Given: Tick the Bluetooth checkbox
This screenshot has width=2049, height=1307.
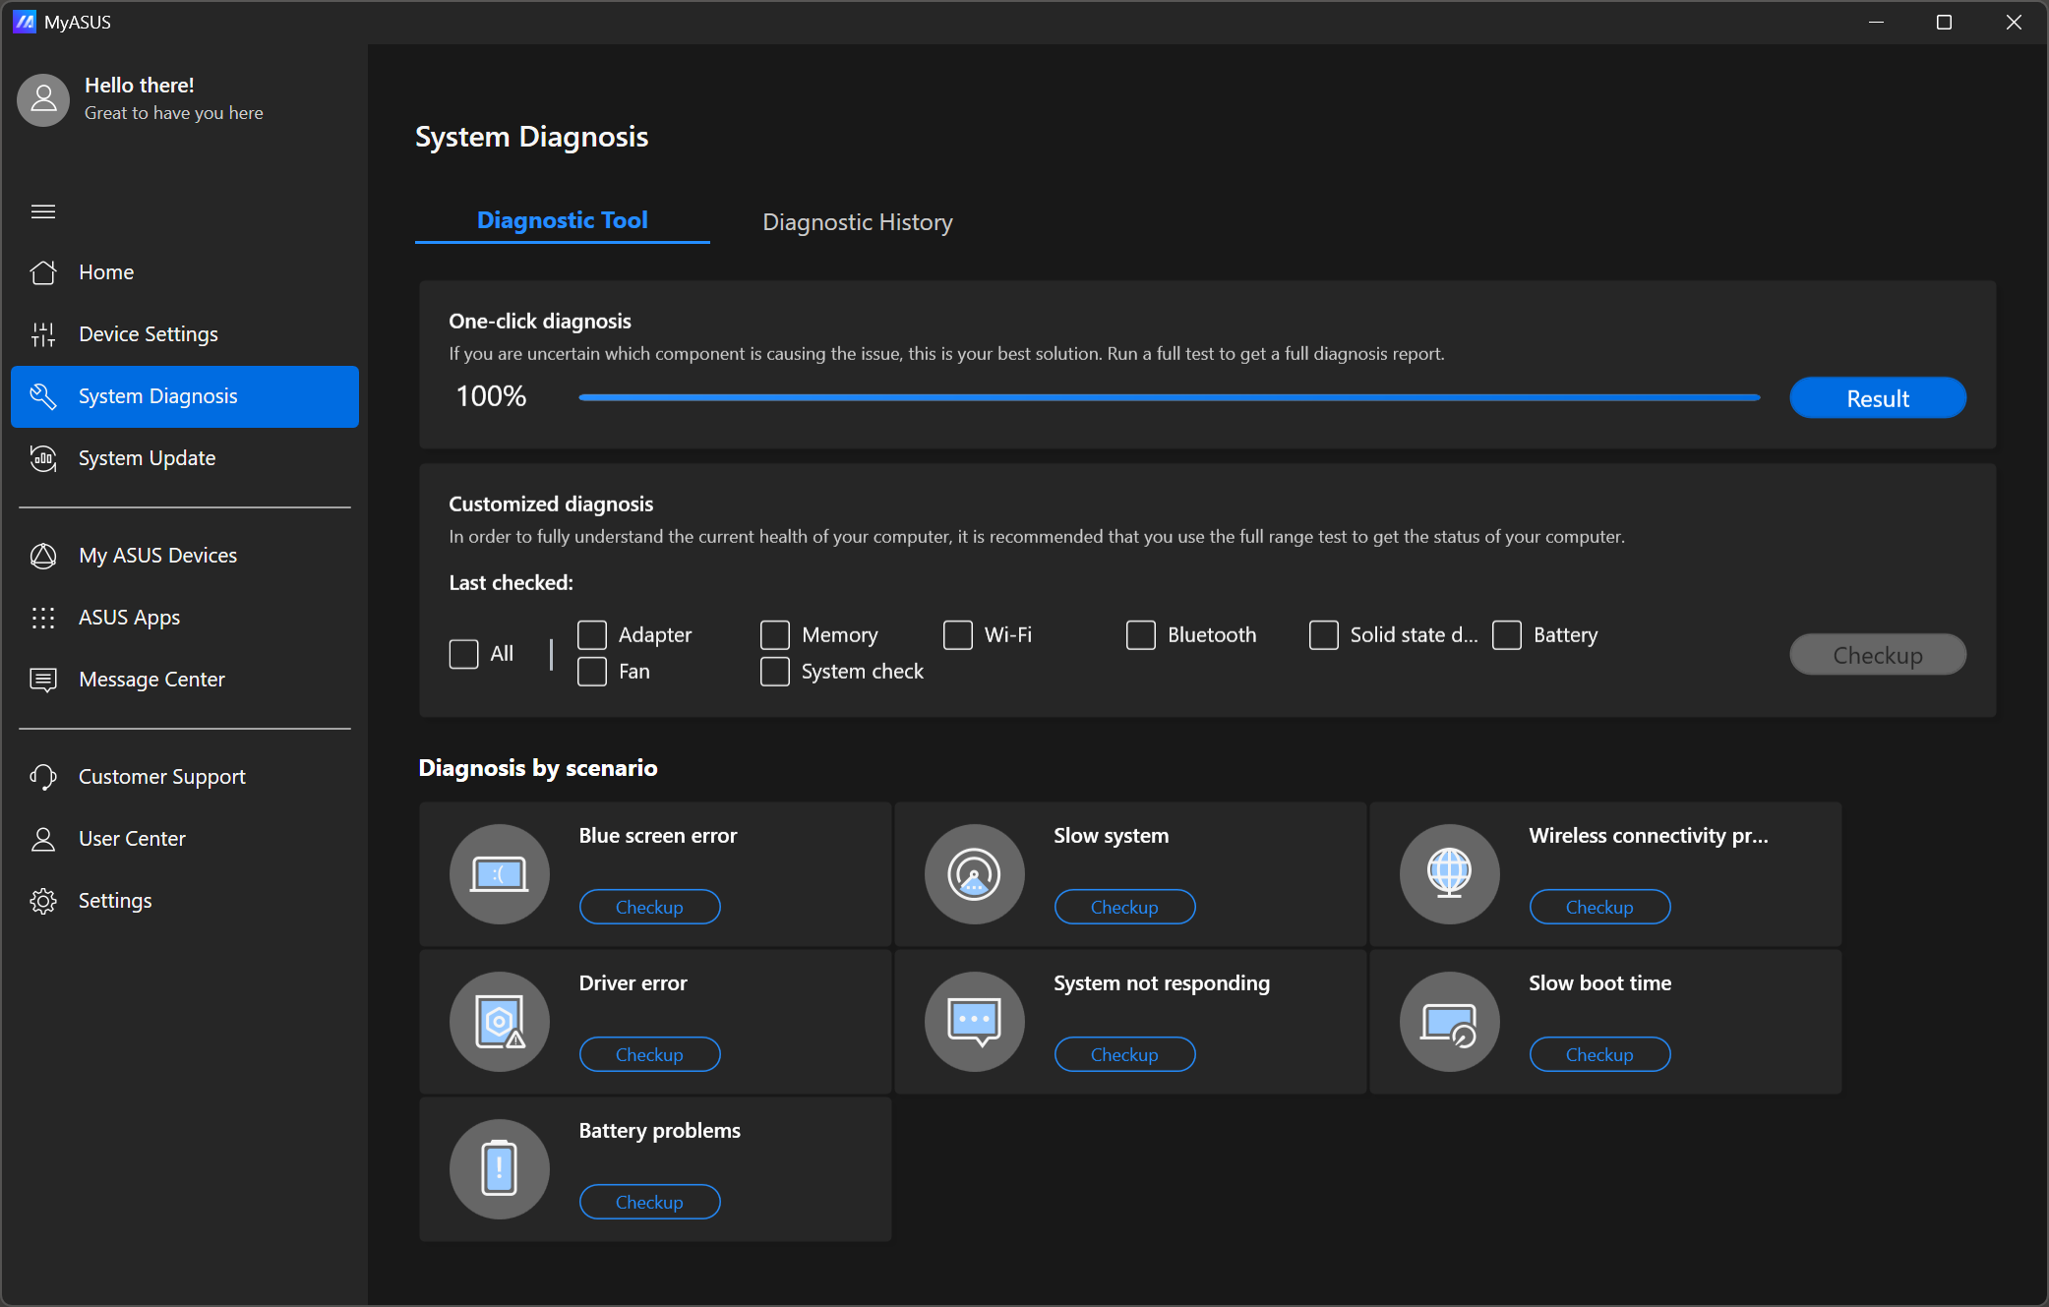Looking at the screenshot, I should (1141, 635).
